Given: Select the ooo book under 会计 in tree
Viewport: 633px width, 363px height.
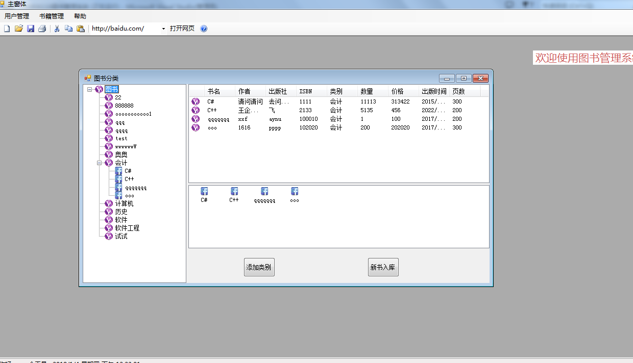Looking at the screenshot, I should pos(130,195).
